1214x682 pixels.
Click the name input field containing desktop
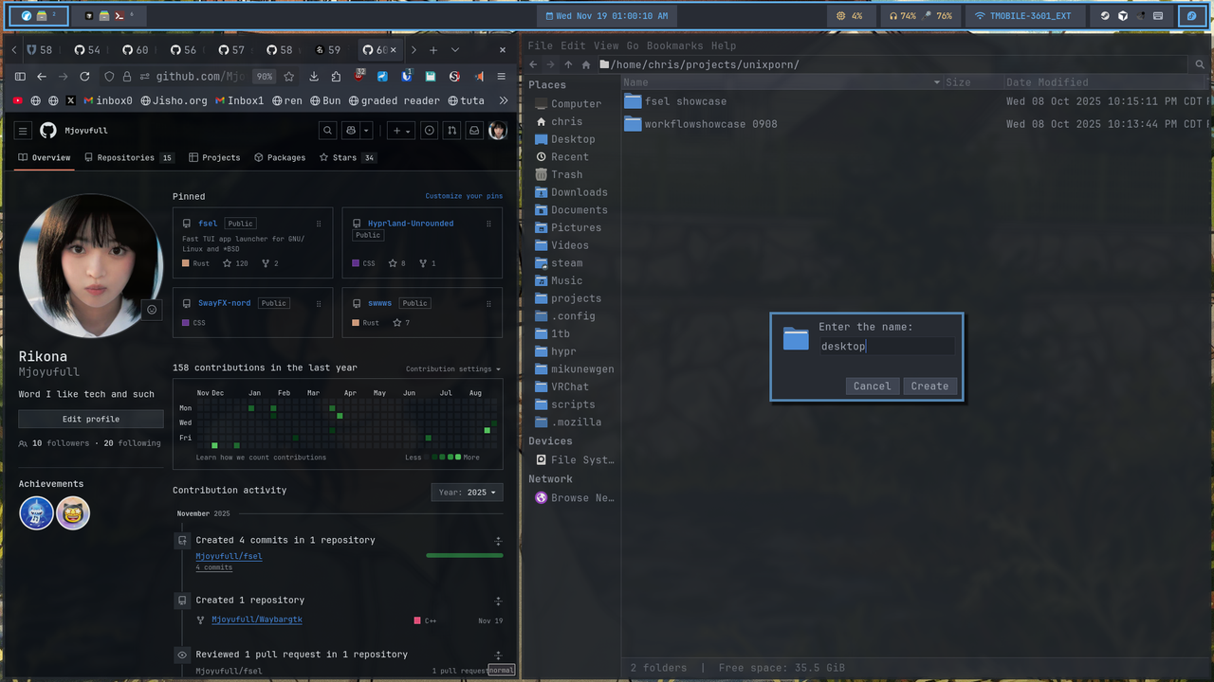click(x=886, y=346)
